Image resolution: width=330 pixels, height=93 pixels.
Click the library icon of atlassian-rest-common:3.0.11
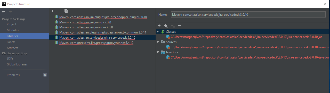(x=56, y=32)
